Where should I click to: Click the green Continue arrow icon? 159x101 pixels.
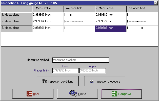click(x=114, y=94)
